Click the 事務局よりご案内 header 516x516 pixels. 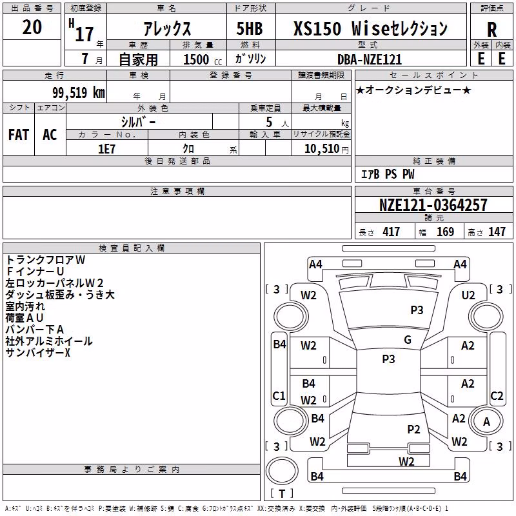[x=132, y=470]
